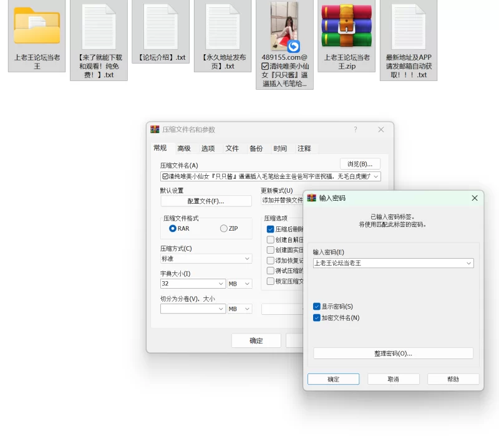Select the 最新地址及APP请发邮箱自动获取 txt file

[x=409, y=27]
